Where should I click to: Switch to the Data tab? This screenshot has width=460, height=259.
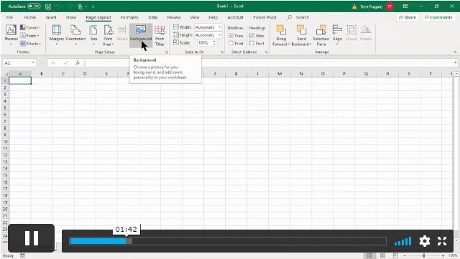153,17
